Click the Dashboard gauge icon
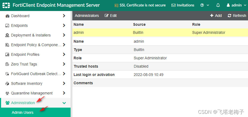Image resolution: width=248 pixels, height=117 pixels. pos(8,16)
